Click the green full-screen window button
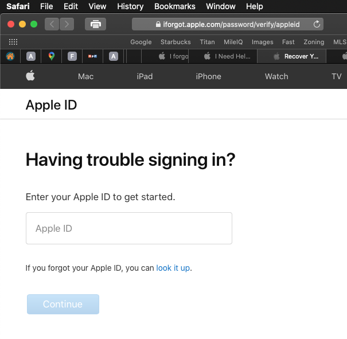 [x=34, y=24]
